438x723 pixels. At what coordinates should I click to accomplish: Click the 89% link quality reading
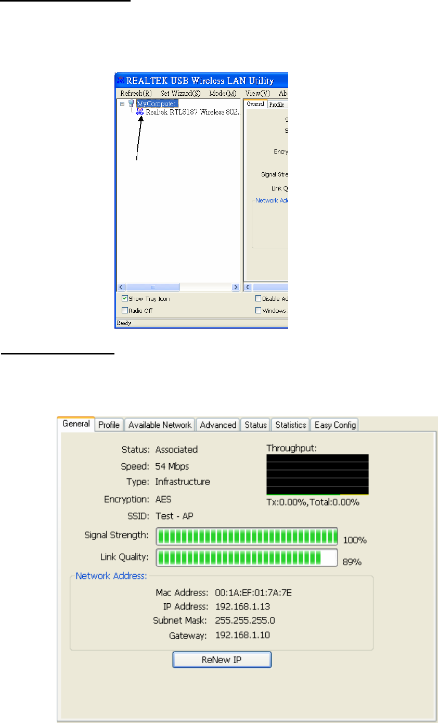pos(352,562)
